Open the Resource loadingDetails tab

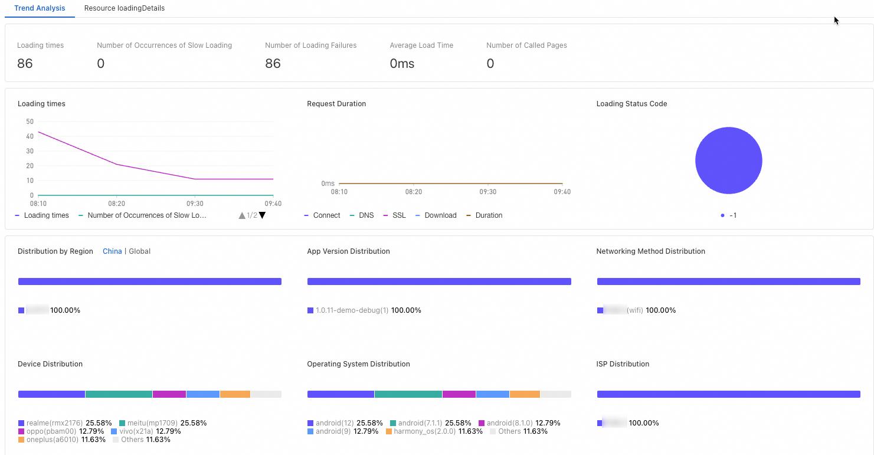125,8
